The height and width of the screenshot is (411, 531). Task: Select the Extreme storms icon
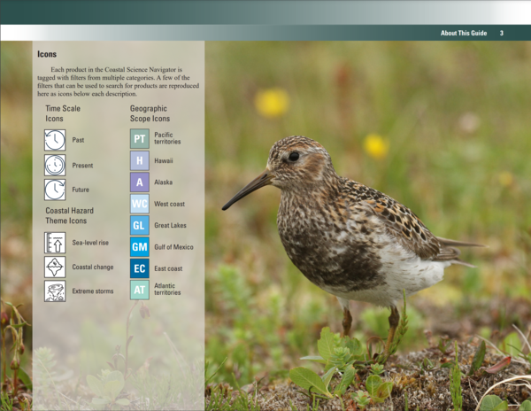(x=55, y=291)
